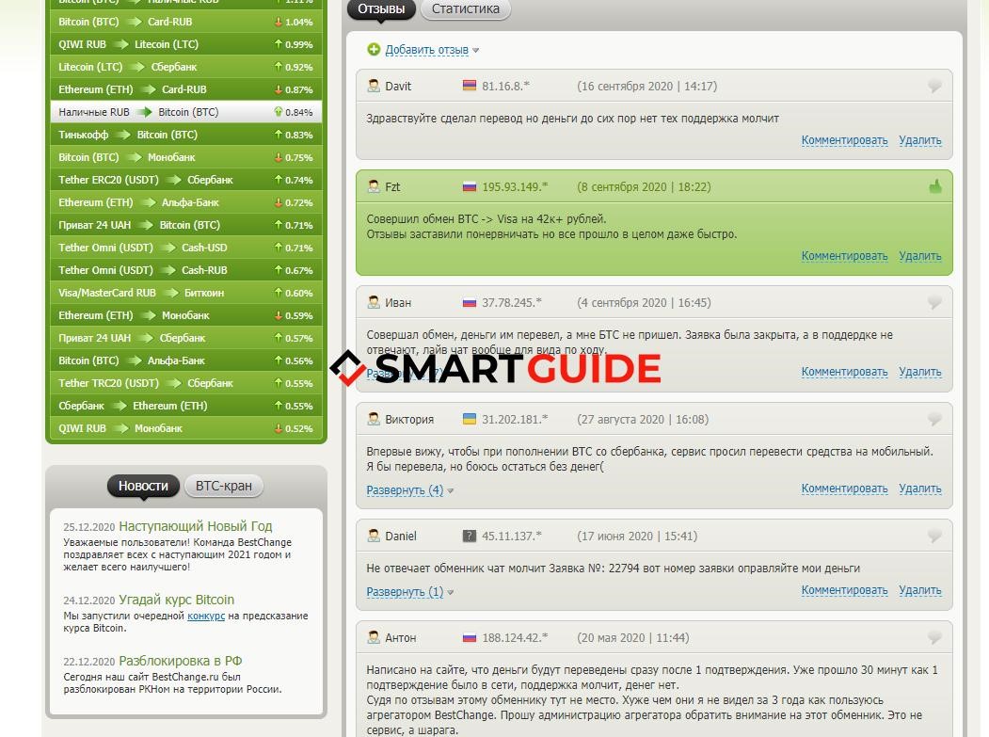Switch to the Отзывы tab
Viewport: 989px width, 737px height.
(381, 9)
